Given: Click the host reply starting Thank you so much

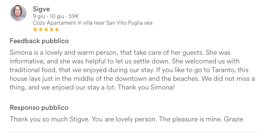Looking at the screenshot, I should click(126, 119).
